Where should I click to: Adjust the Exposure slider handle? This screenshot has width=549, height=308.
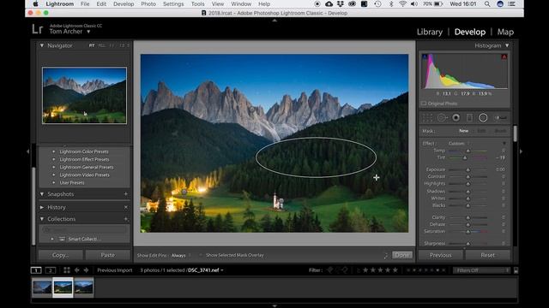pyautogui.click(x=468, y=169)
